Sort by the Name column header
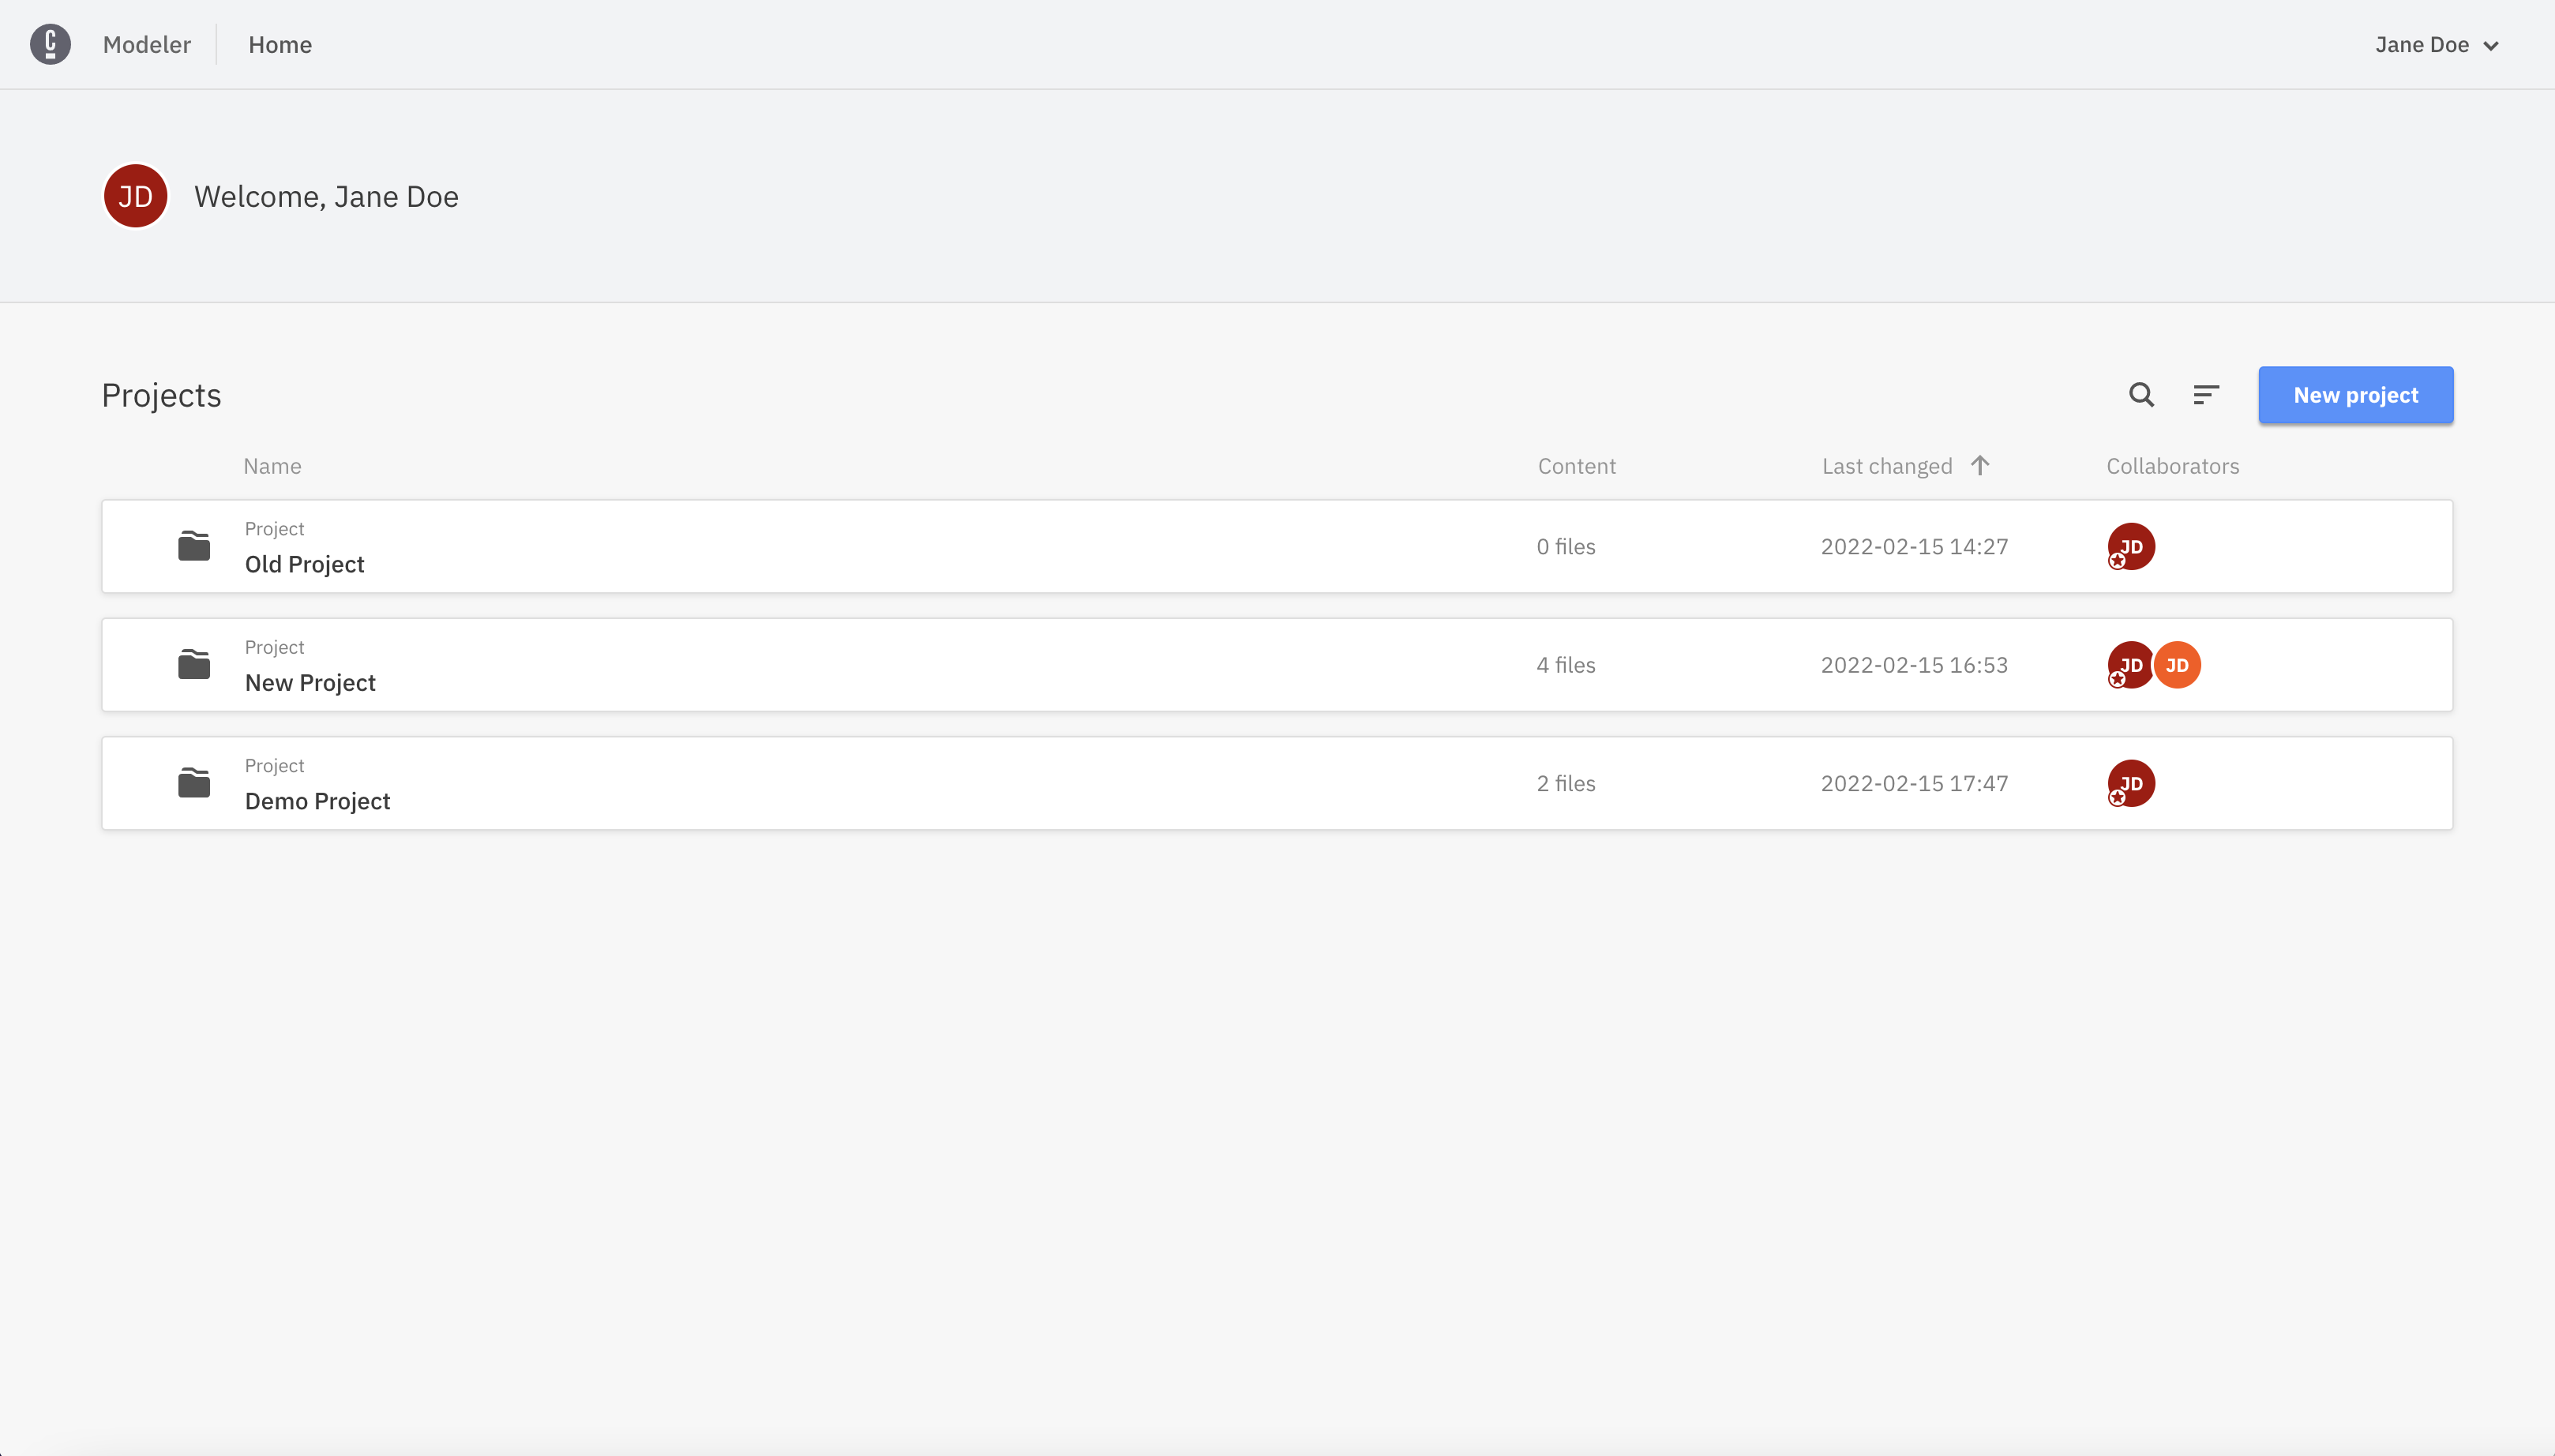 (x=272, y=466)
